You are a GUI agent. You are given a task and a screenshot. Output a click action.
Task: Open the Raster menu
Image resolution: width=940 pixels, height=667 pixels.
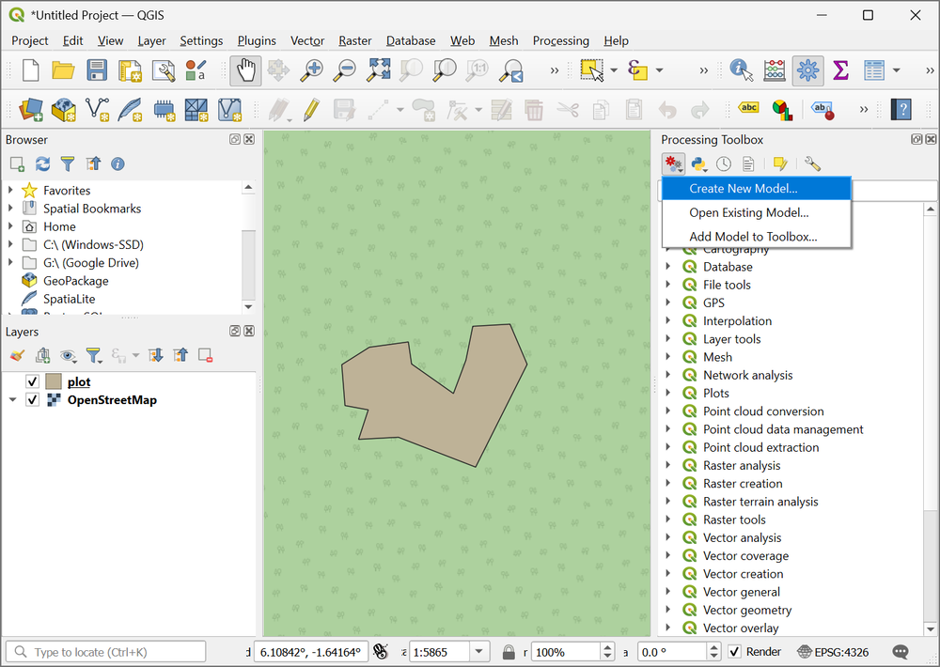point(355,40)
